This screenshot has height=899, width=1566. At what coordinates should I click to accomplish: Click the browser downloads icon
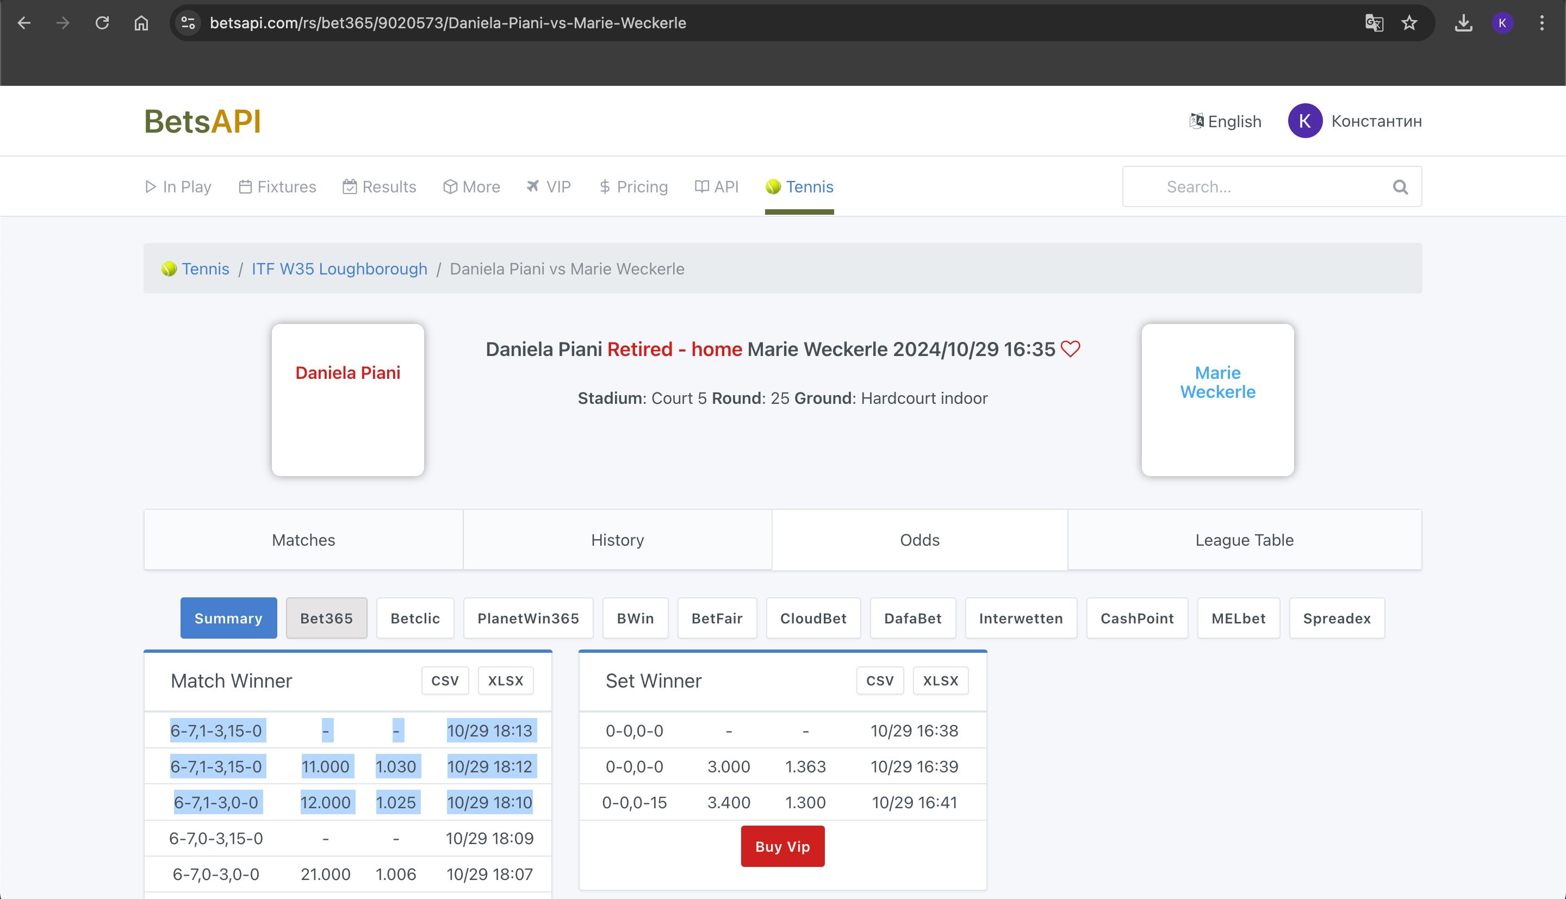[x=1463, y=23]
